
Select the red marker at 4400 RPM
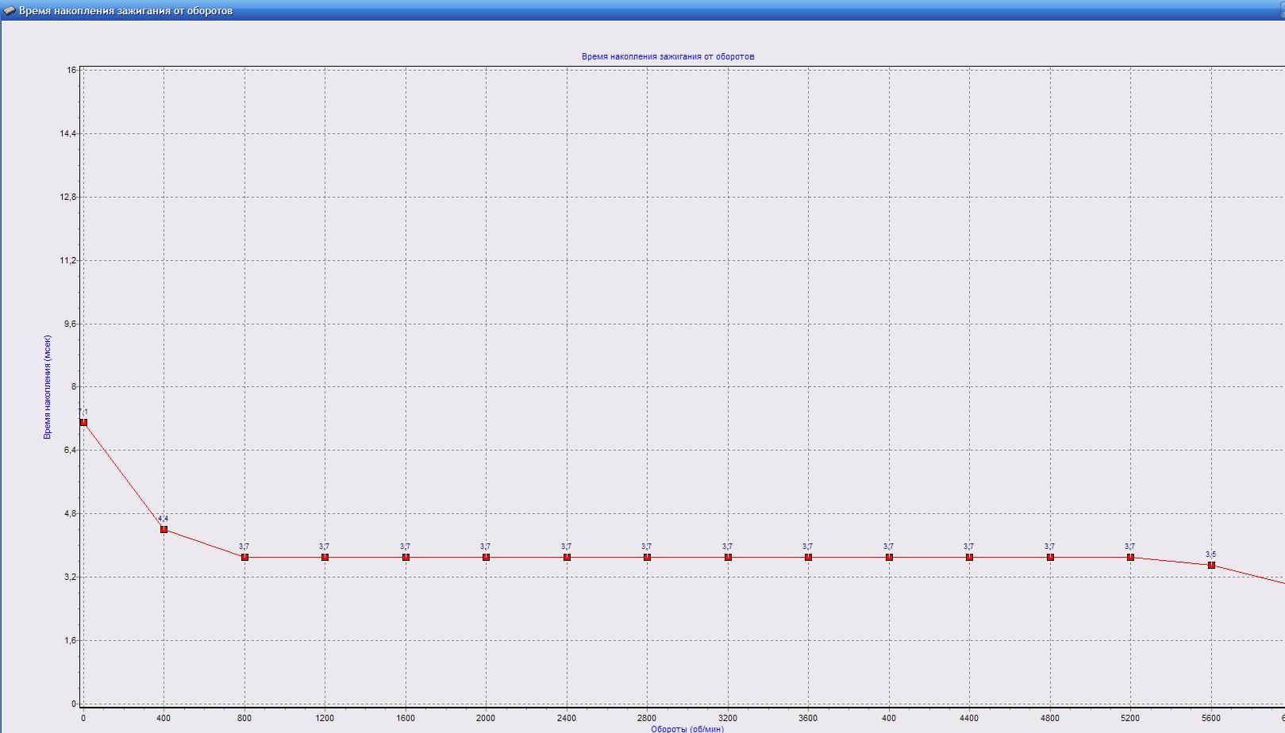(969, 558)
